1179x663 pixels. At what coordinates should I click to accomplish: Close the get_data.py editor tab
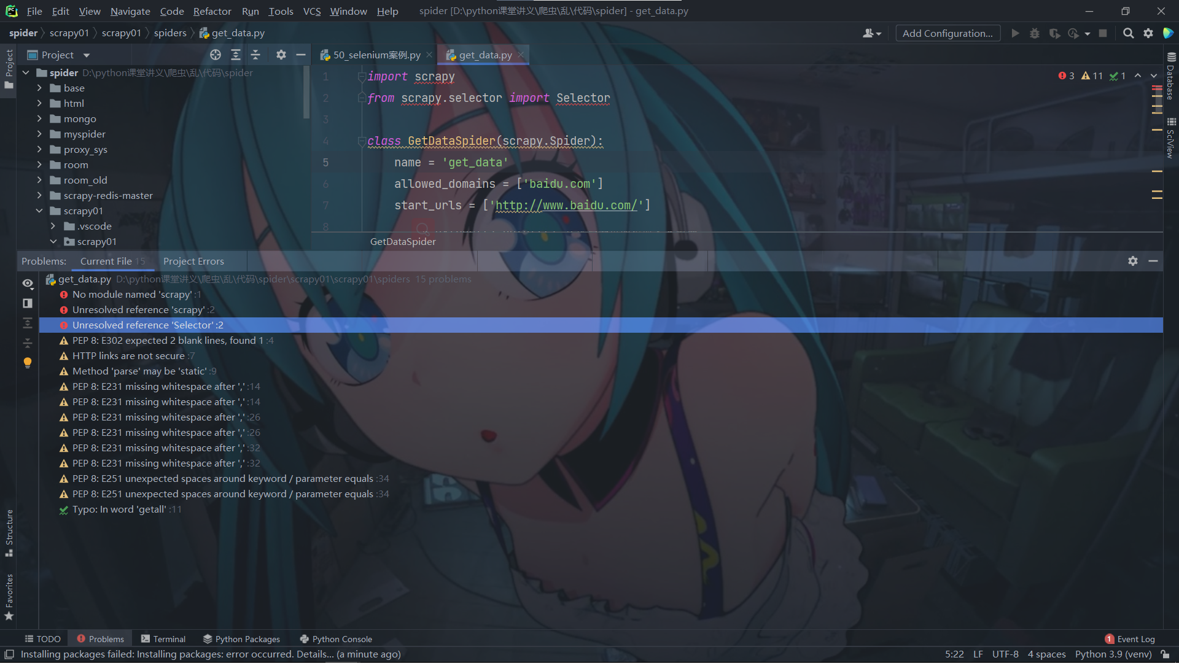pos(521,55)
